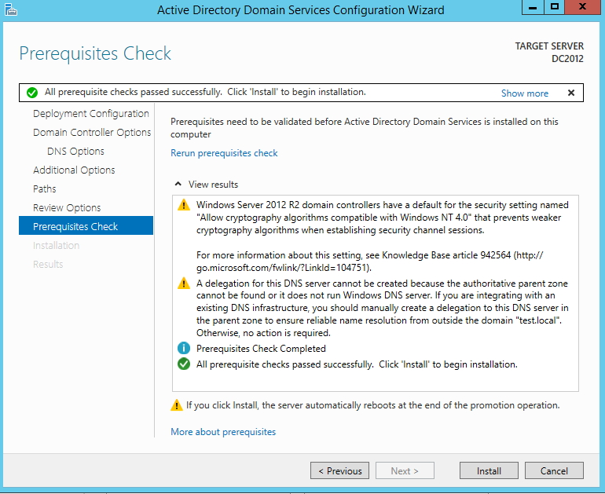
Task: Go to Deployment Configuration step
Action: (90, 113)
